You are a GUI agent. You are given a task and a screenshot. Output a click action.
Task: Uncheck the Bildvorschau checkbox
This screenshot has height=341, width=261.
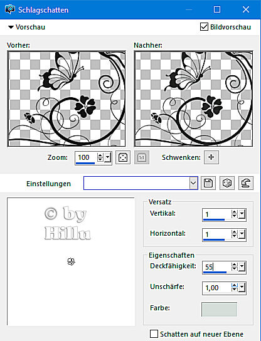204,27
